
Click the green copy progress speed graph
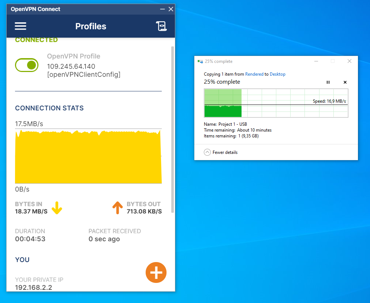point(276,103)
